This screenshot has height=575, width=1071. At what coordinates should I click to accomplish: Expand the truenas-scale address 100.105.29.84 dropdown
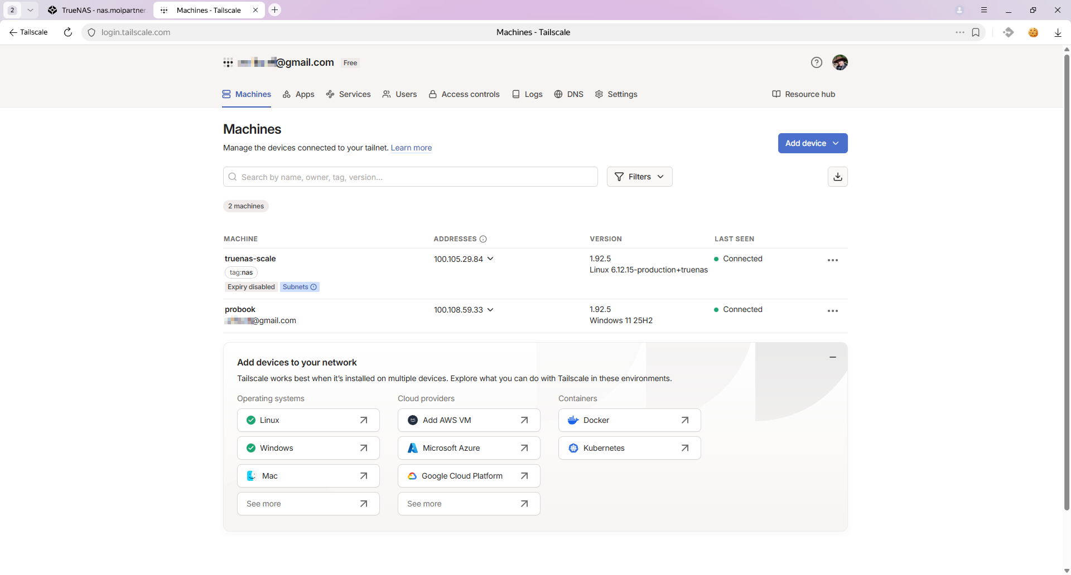(490, 259)
